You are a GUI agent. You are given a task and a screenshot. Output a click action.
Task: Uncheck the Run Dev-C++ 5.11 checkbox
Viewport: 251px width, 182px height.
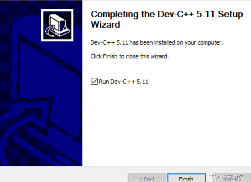pos(94,81)
